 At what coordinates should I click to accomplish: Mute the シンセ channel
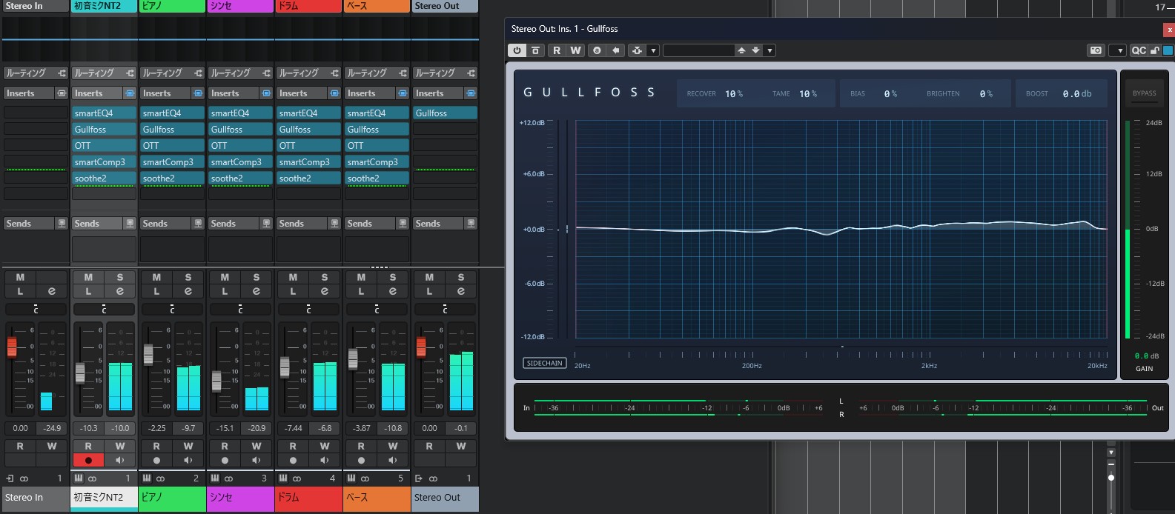click(225, 277)
